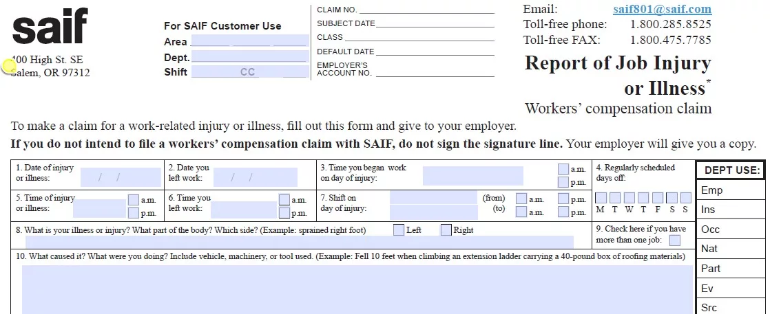Check a.m. for time you began work
Screen dimensions: 770x314
click(x=563, y=169)
